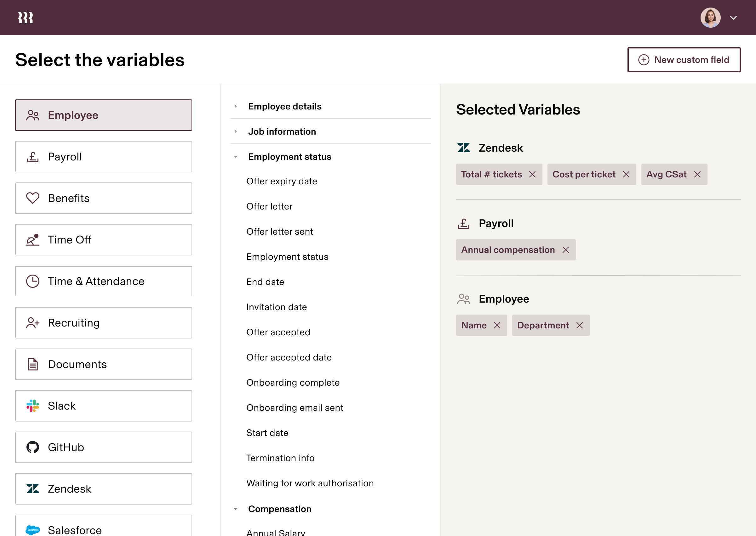
Task: Remove the Department variable chip
Action: pyautogui.click(x=580, y=325)
